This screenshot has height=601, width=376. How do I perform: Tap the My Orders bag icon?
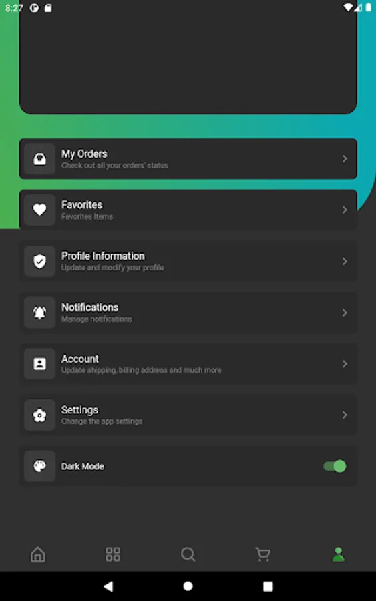click(x=39, y=159)
